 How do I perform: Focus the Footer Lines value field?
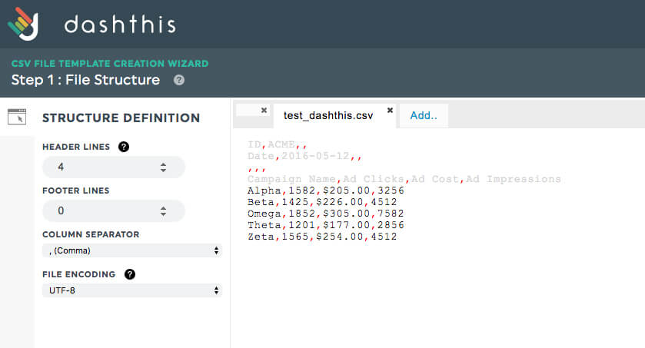(x=114, y=210)
